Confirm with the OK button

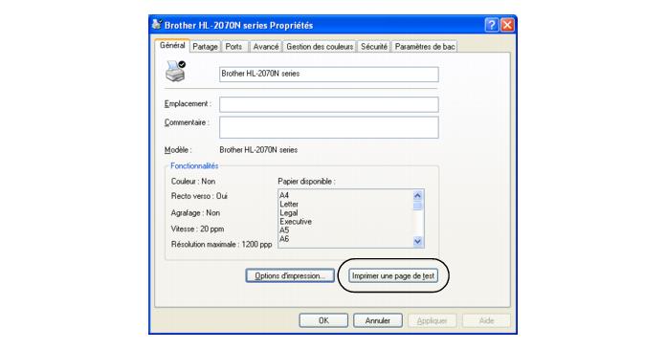point(323,320)
